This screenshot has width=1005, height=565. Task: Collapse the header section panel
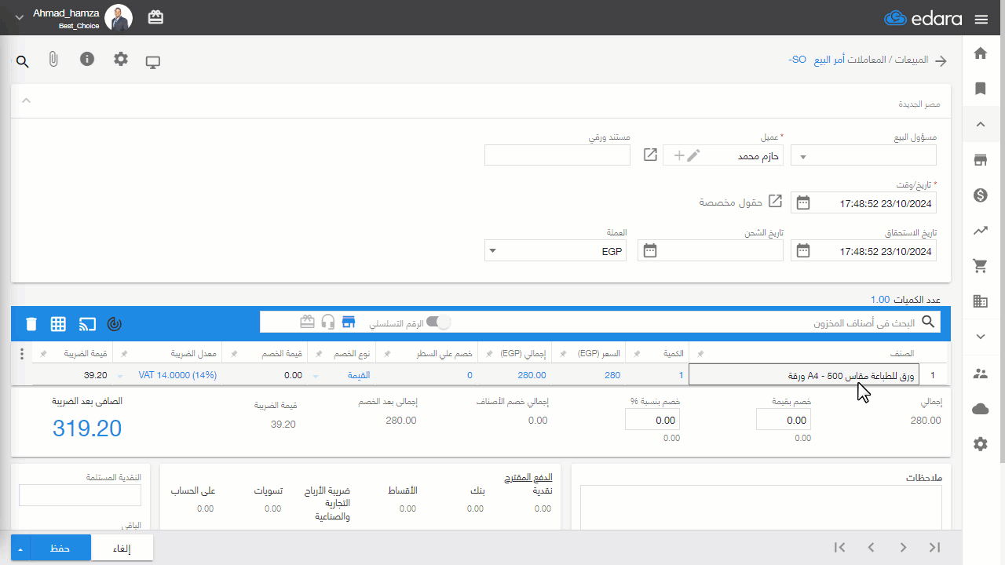pos(26,100)
